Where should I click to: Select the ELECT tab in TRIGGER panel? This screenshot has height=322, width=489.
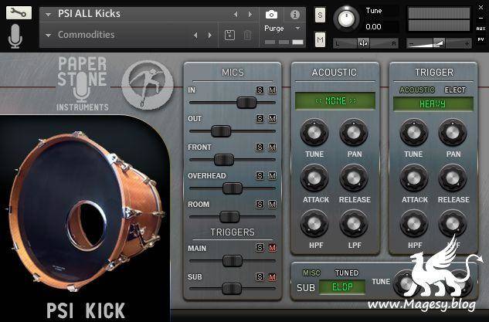455,90
